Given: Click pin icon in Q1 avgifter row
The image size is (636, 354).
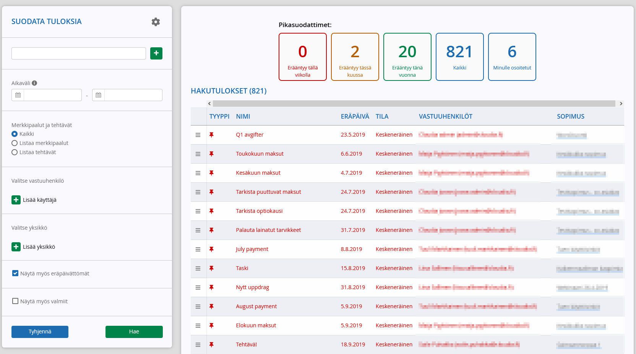Looking at the screenshot, I should (211, 135).
